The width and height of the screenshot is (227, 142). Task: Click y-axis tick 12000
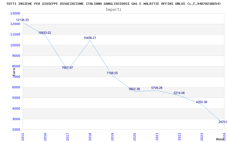[15, 24]
